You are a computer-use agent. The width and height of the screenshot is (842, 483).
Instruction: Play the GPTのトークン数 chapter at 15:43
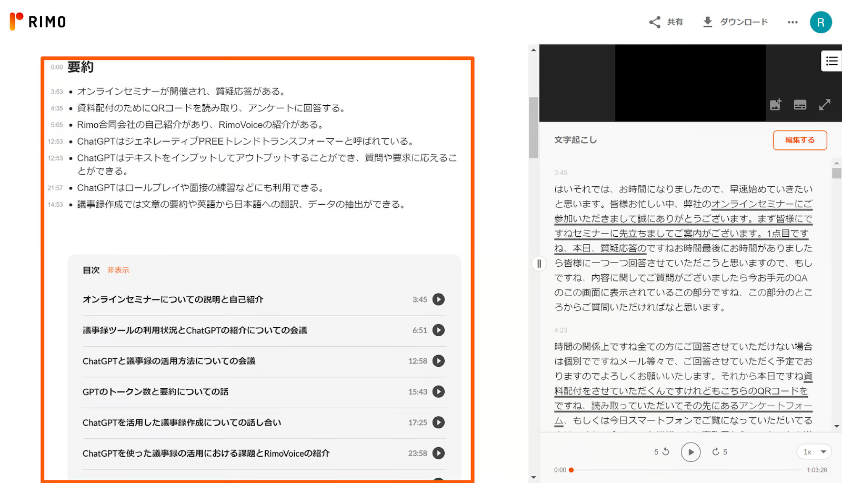point(438,391)
